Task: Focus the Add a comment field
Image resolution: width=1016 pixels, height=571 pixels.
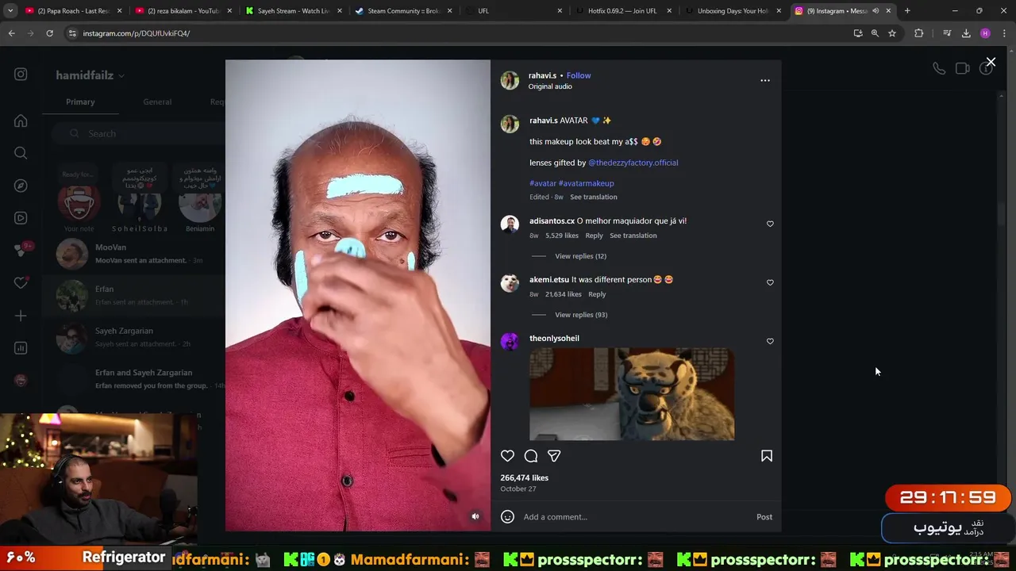Action: tap(635, 517)
